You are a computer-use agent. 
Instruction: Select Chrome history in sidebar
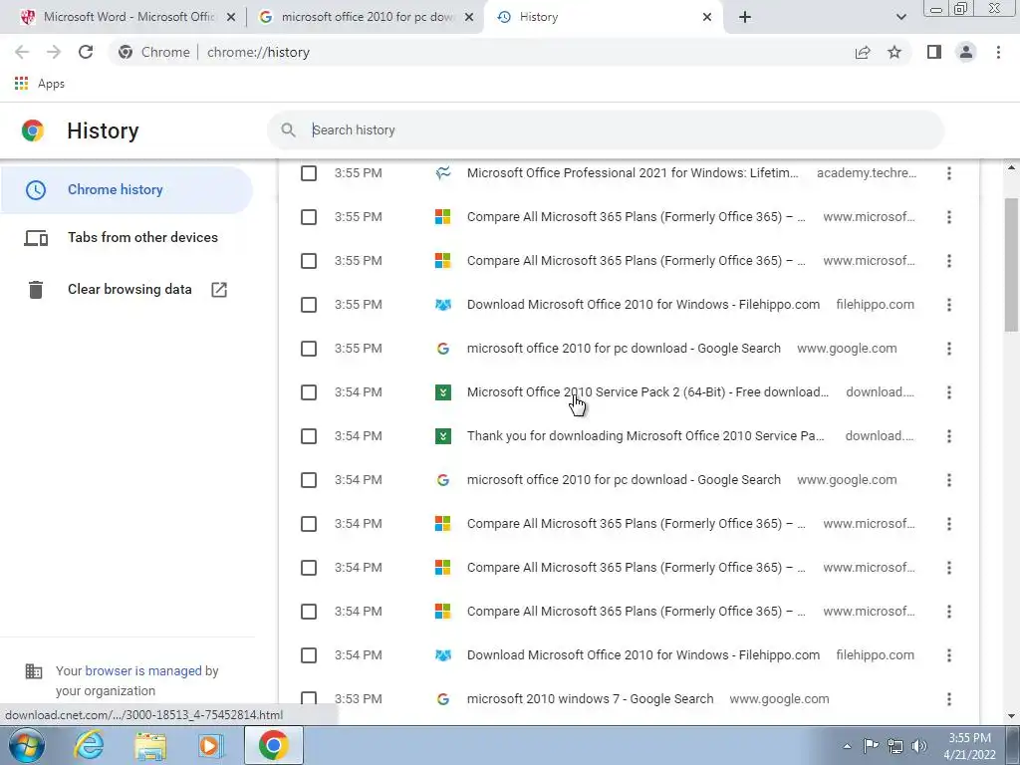(127, 190)
